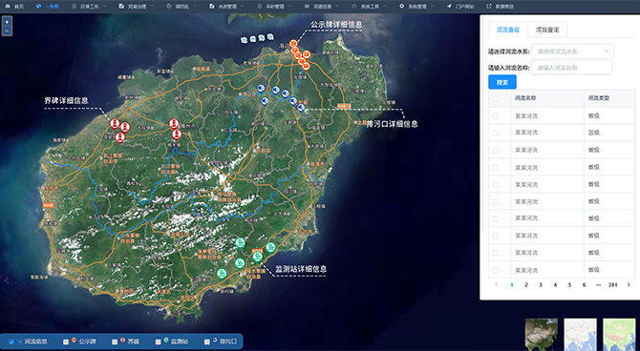Select the green 监测站 marker nearest the 监测站详细信息 label
Viewport: 640px width, 351px height.
tap(257, 257)
